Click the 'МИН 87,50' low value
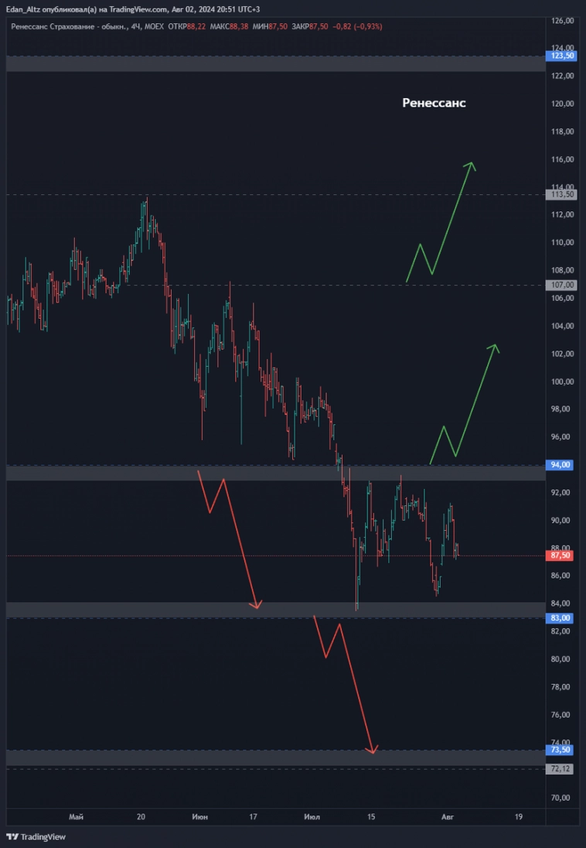The image size is (586, 848). point(270,26)
